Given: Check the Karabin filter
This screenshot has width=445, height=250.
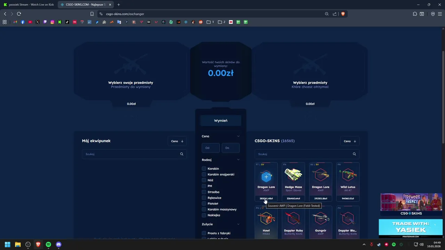Looking at the screenshot, I should pos(204,169).
